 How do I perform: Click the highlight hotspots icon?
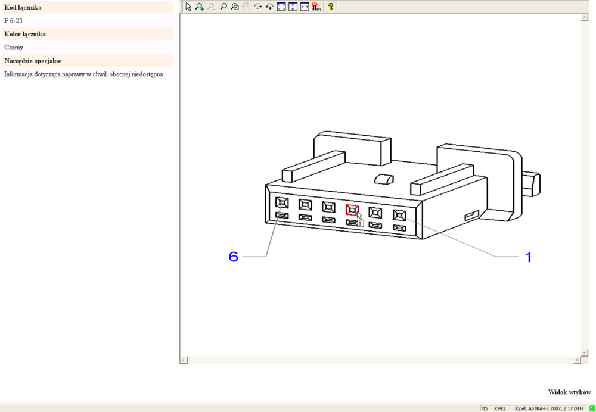coord(316,7)
